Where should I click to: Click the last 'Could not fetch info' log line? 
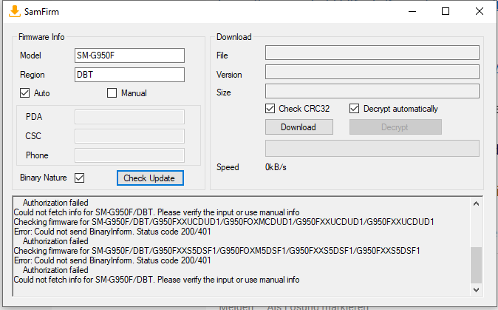pos(157,280)
